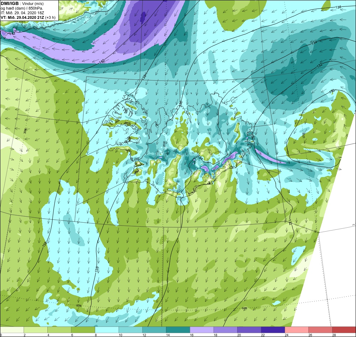This screenshot has width=356, height=337.
Task: Select the light cyan swatch between 8 and 10
Action: pyautogui.click(x=107, y=330)
